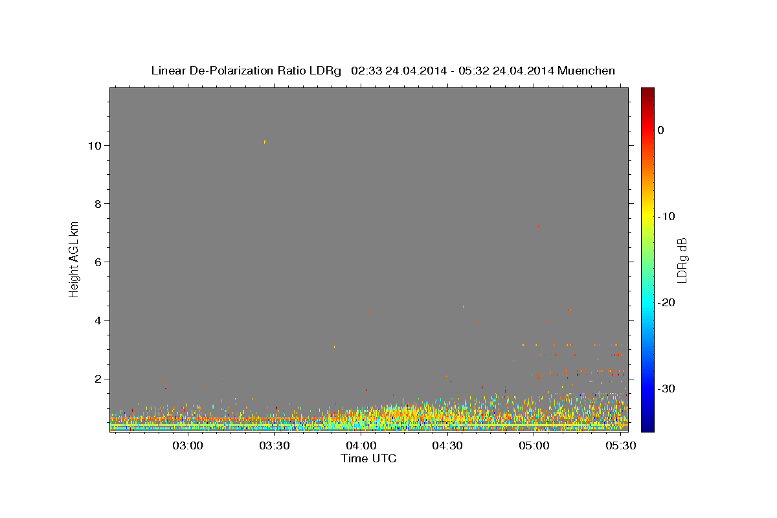Click the '03:30' time tick label
The width and height of the screenshot is (777, 518).
[275, 445]
